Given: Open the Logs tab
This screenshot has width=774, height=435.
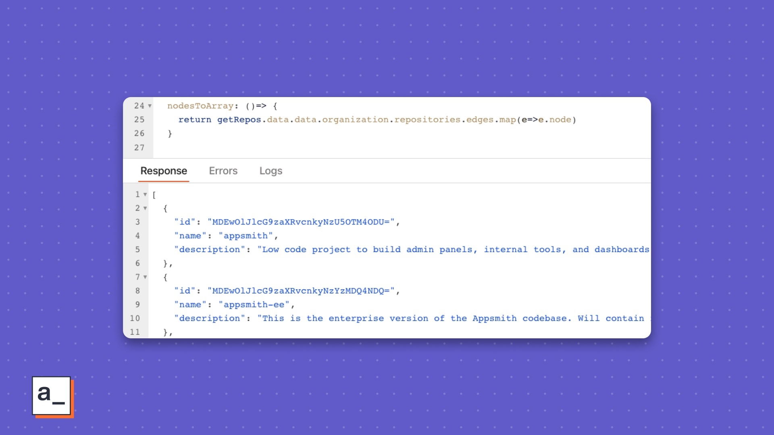Looking at the screenshot, I should click(270, 171).
